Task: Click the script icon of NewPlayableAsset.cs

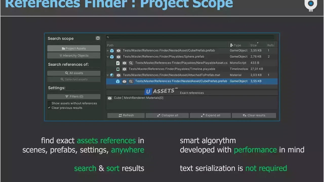Action: [118, 63]
